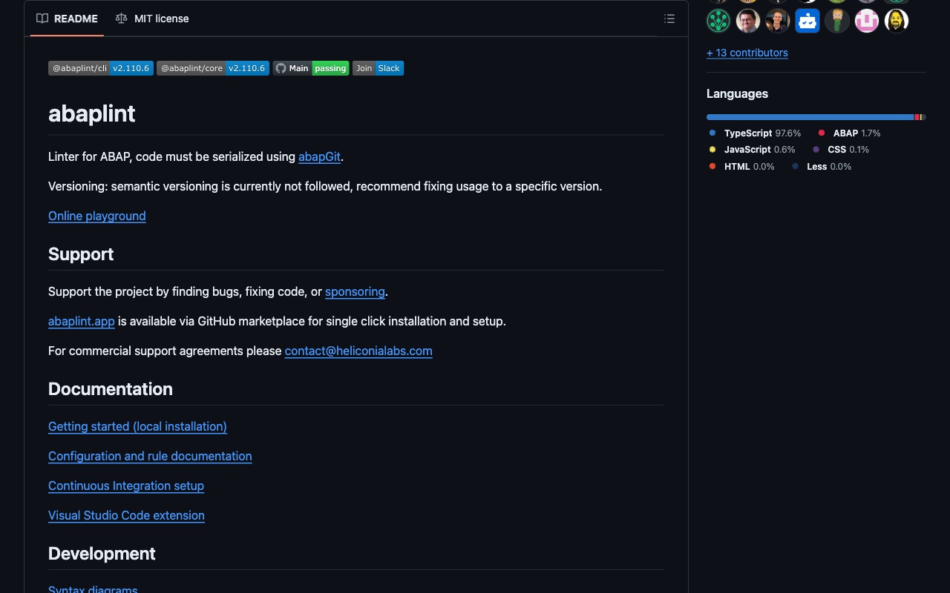Click the JavaScript 0.6% language entry

point(752,150)
